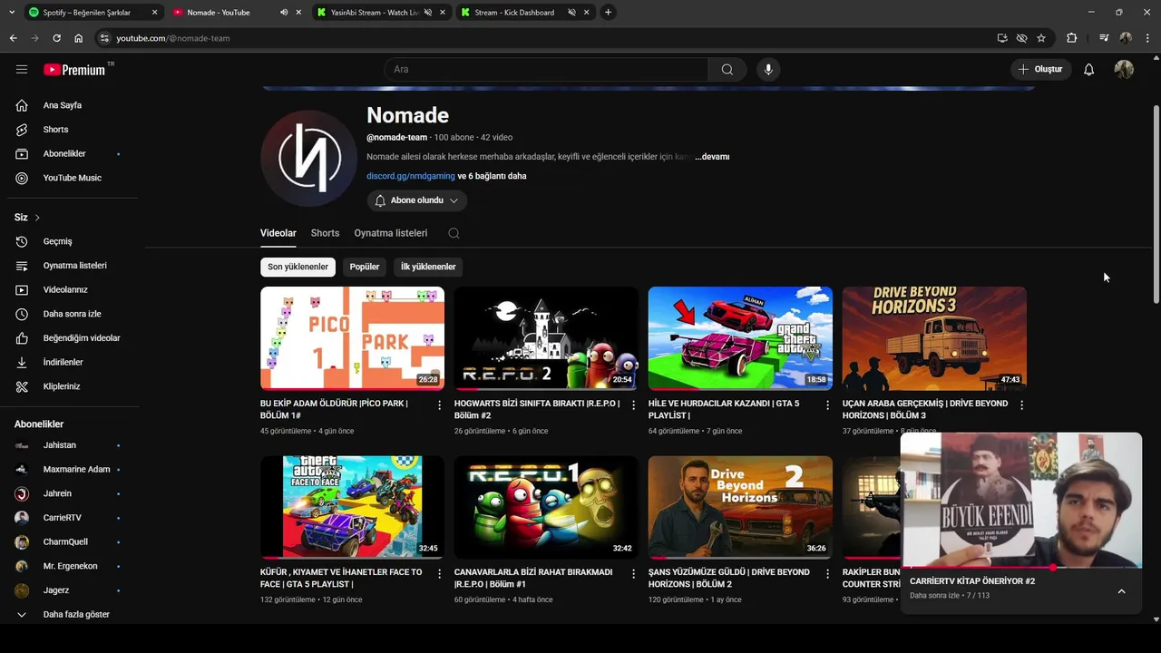Click the YouTube Premium logo
The image size is (1161, 653).
(74, 70)
